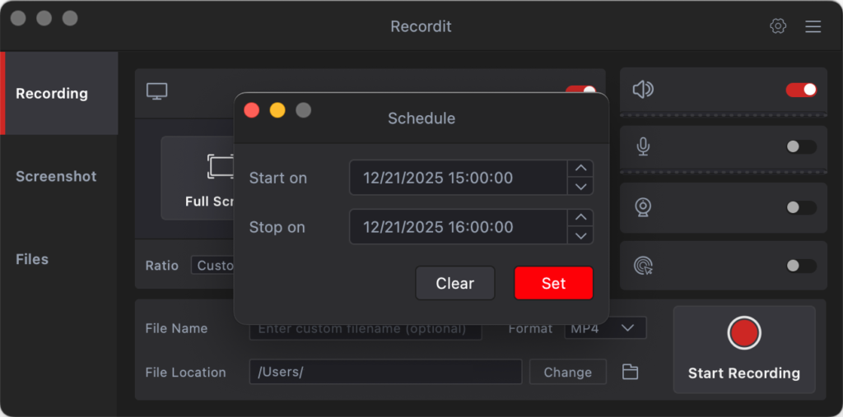Switch to the Files tab
Viewport: 843px width, 417px height.
[59, 259]
